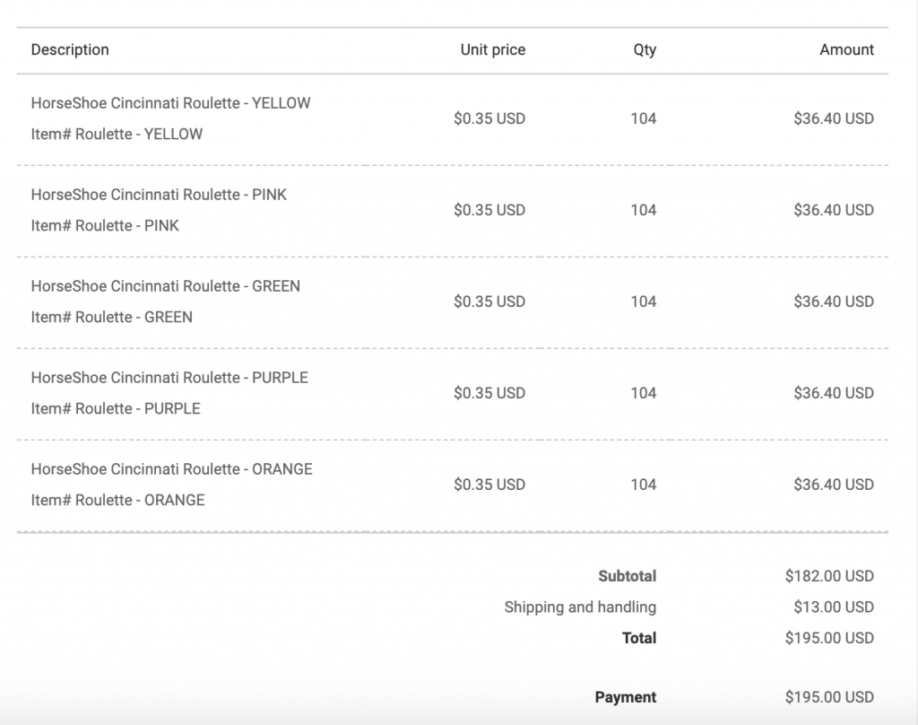The width and height of the screenshot is (918, 725).
Task: Click the Payment $195.00 USD amount
Action: click(829, 697)
